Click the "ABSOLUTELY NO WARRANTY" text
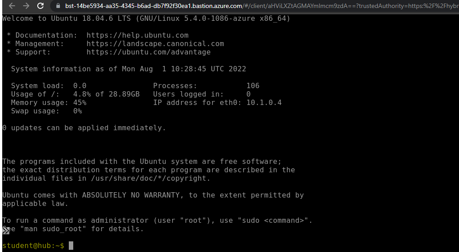This screenshot has height=252, width=459. click(x=133, y=195)
